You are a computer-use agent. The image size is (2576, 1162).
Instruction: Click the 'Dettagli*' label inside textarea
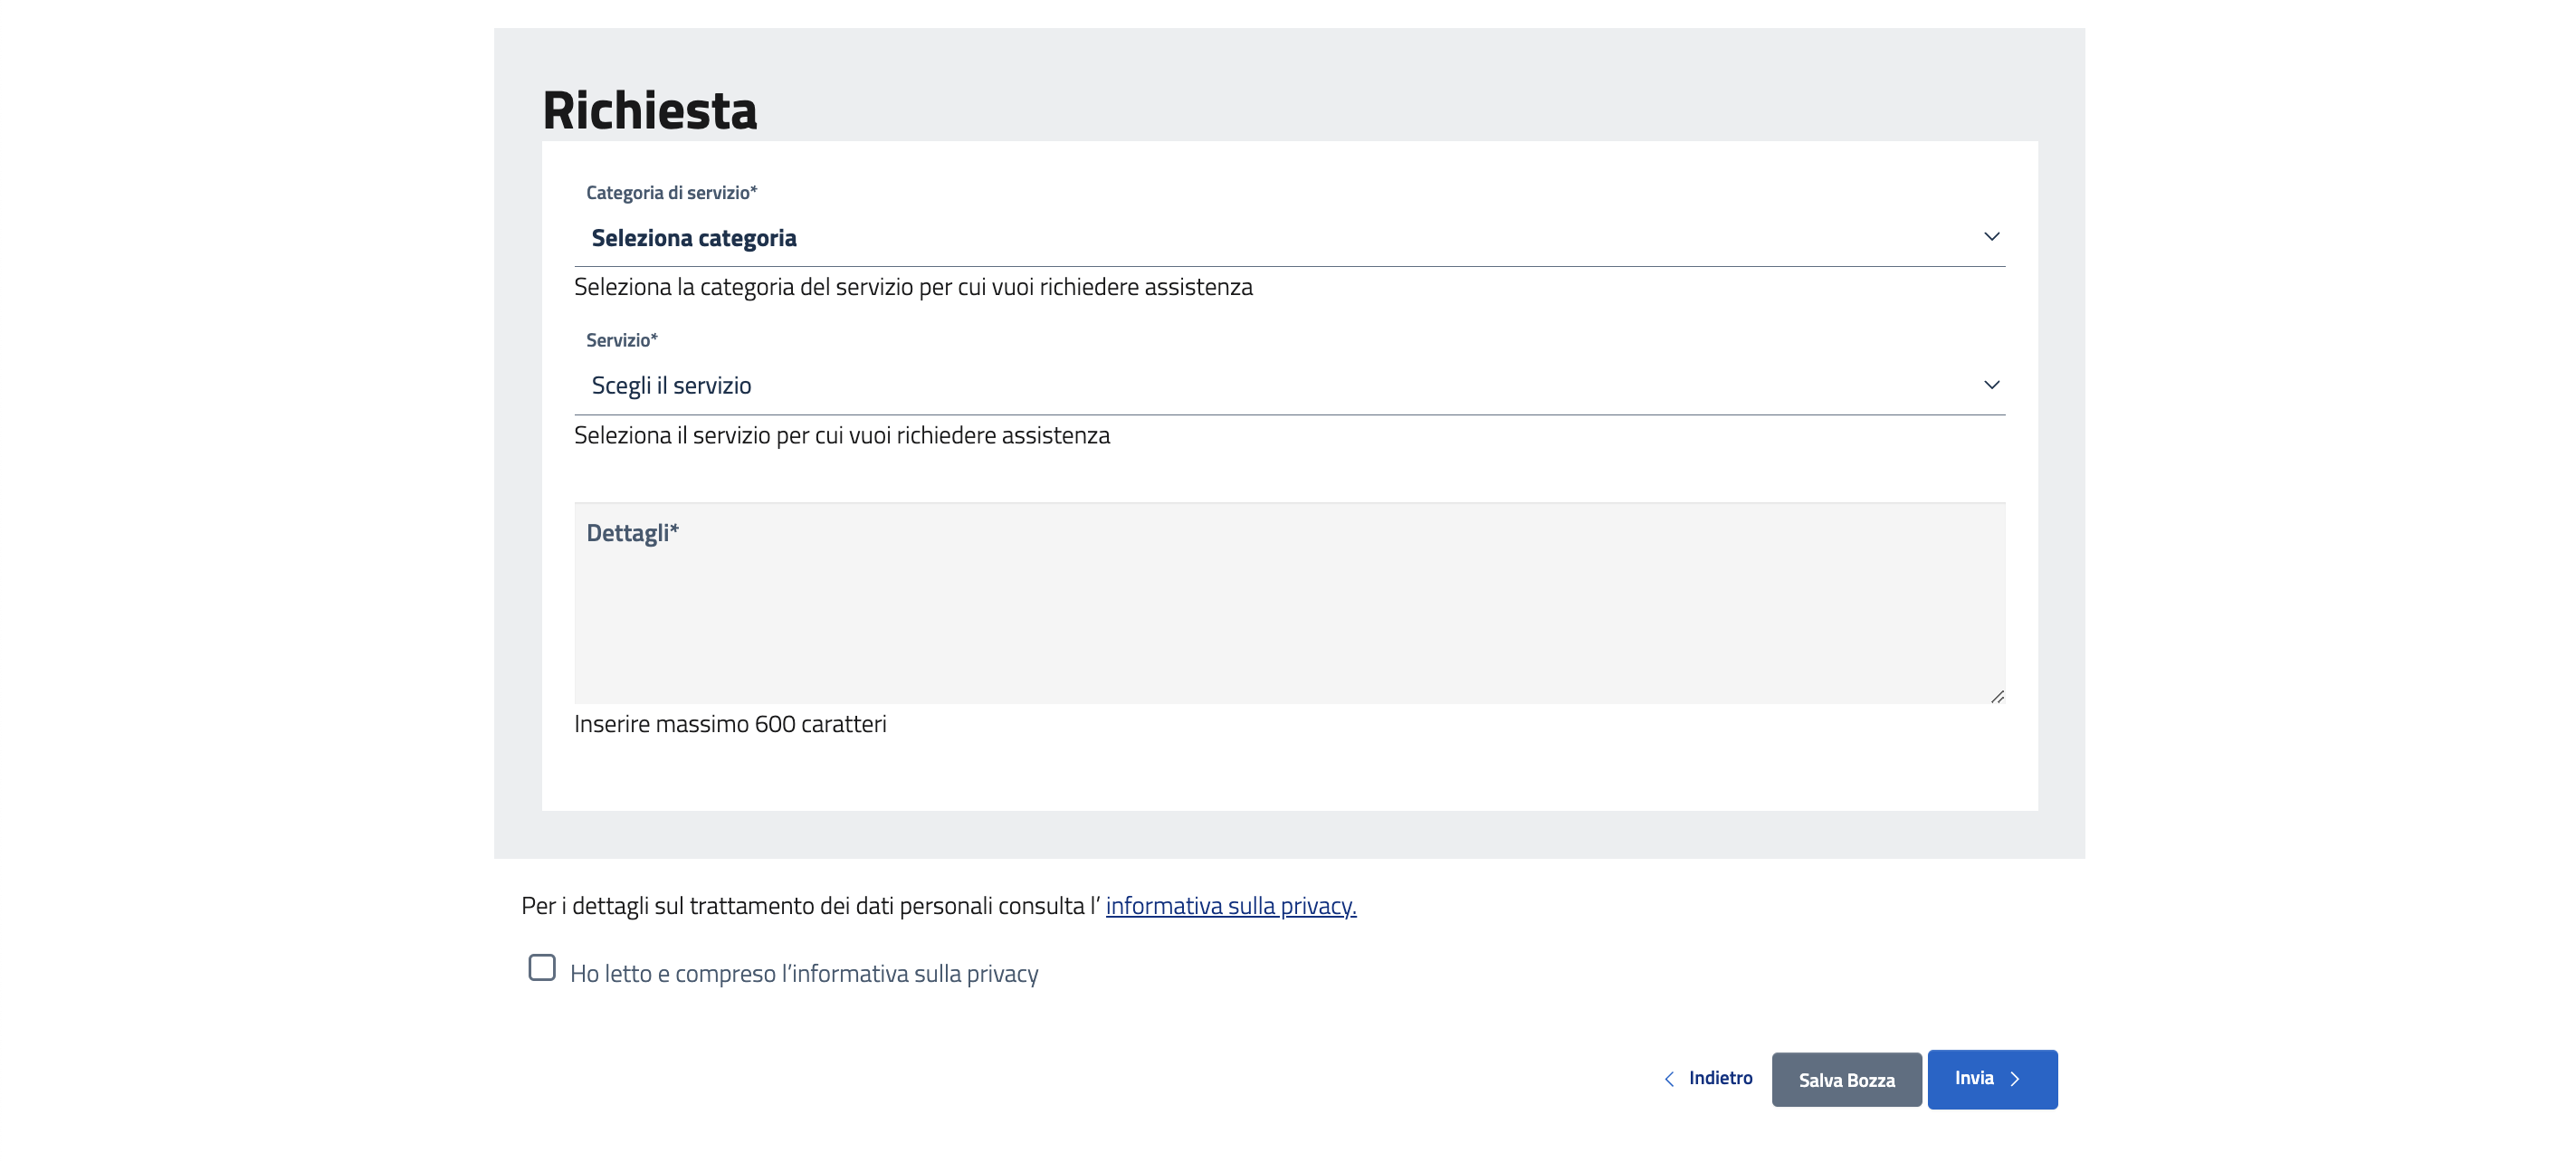tap(632, 533)
